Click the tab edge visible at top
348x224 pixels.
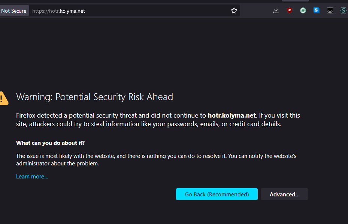tap(295, 1)
